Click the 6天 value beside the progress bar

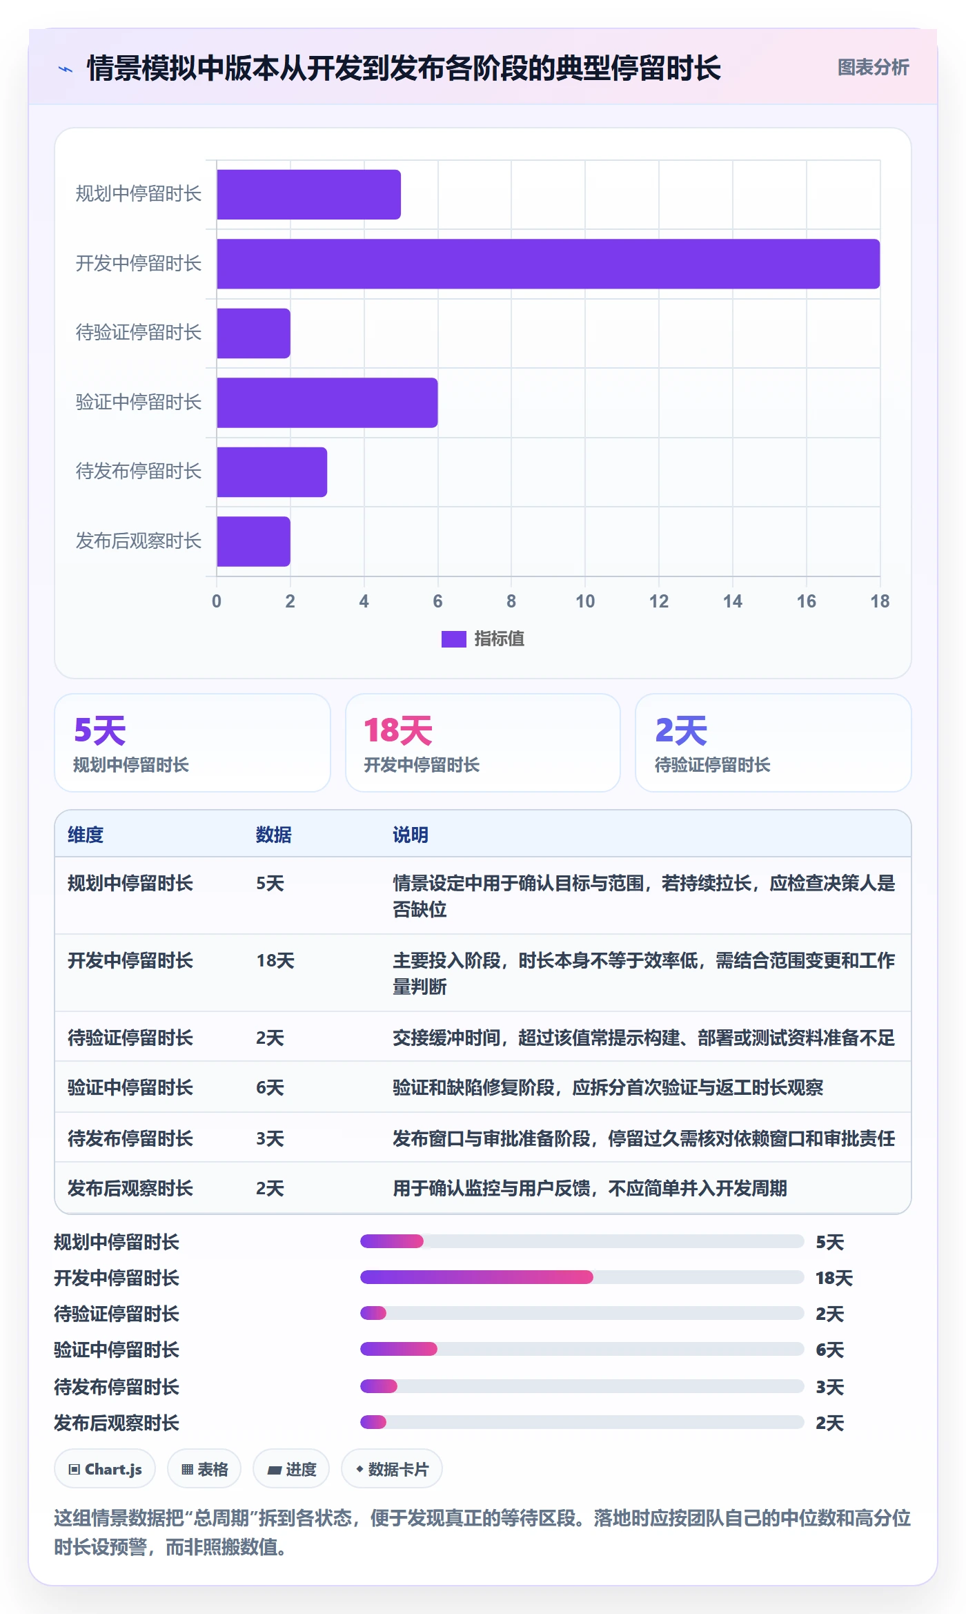[x=830, y=1350]
